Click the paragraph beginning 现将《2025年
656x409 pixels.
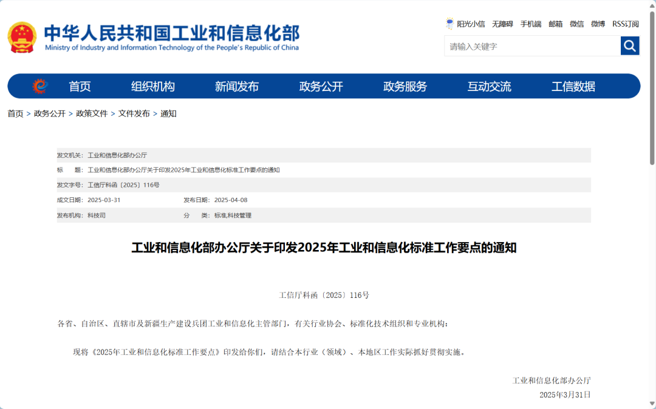270,352
